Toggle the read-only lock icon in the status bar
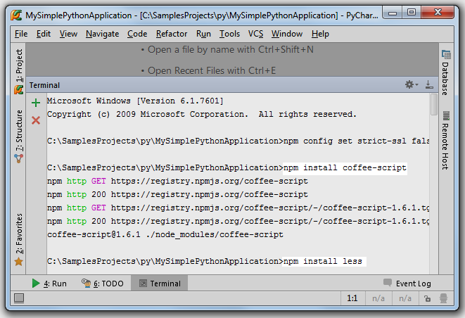Screen dimensions: 465x318 (427, 298)
